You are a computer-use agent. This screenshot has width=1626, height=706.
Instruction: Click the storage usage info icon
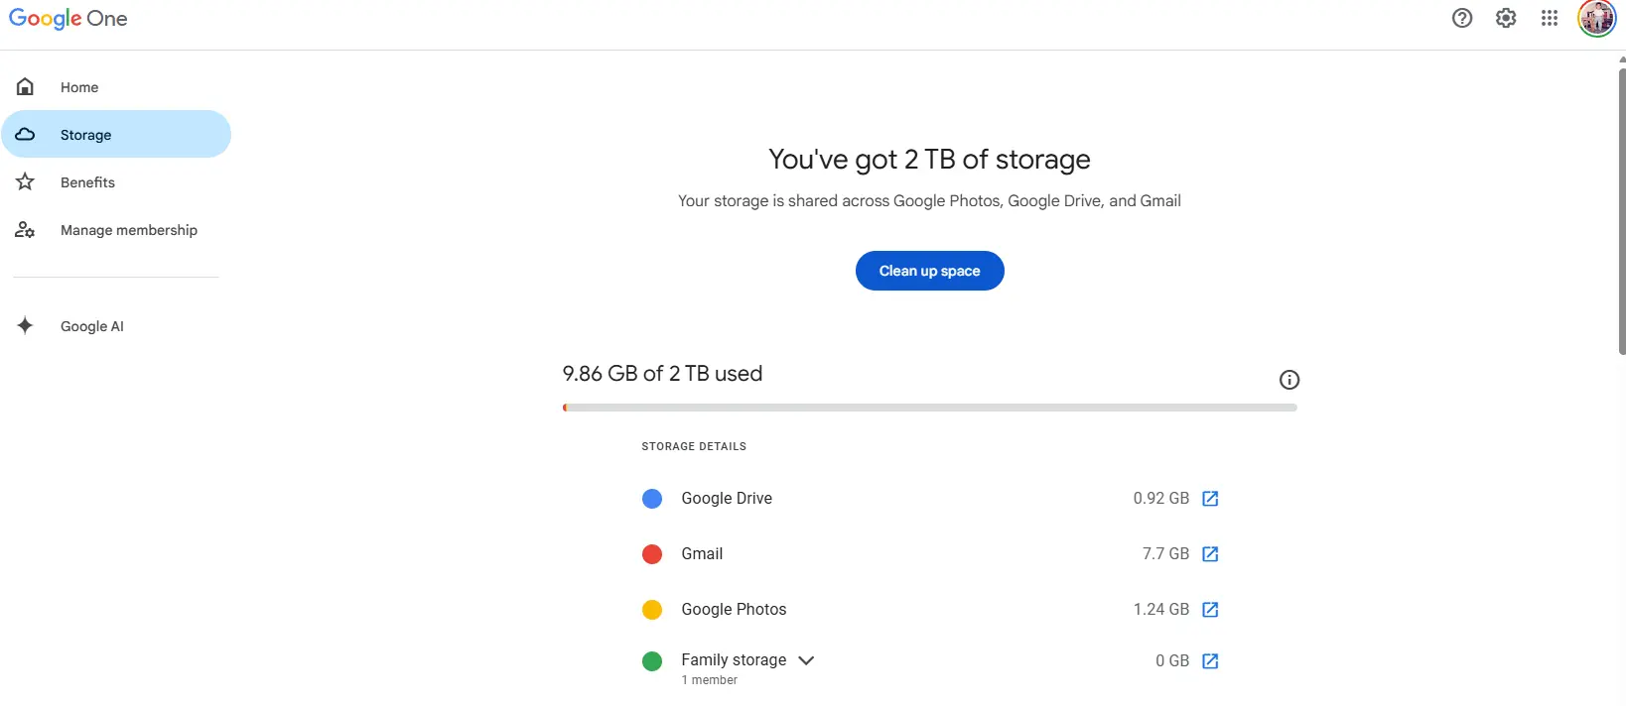tap(1289, 380)
